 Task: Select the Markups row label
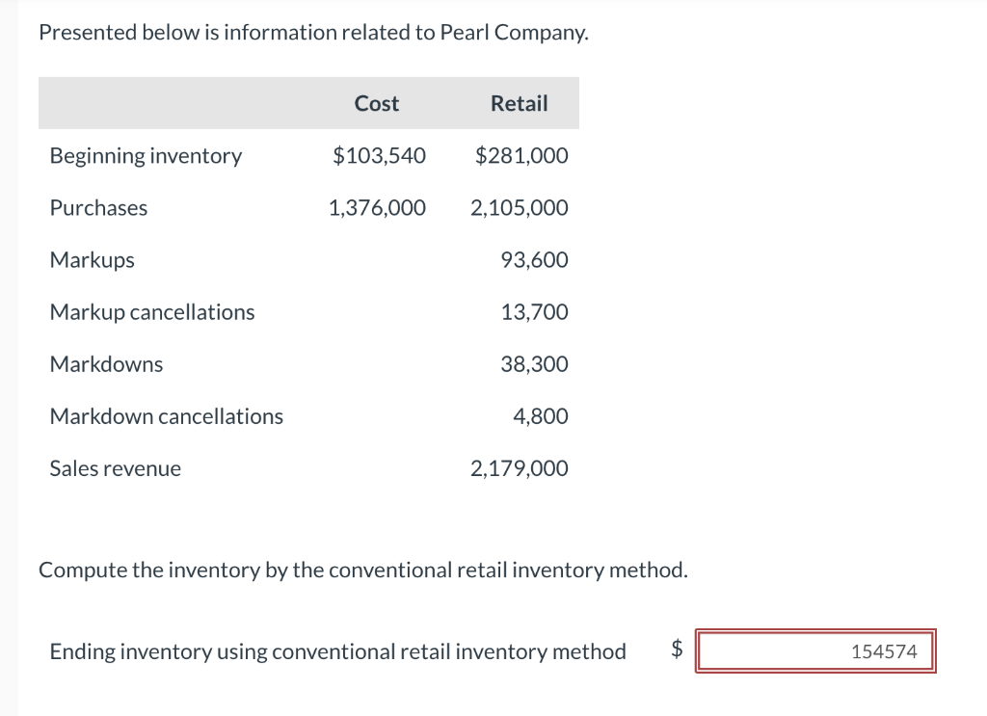pos(92,259)
